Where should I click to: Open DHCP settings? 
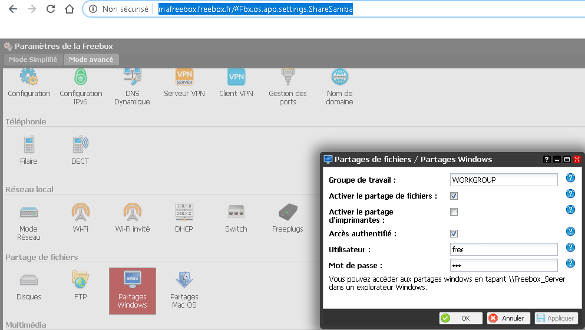coord(184,217)
